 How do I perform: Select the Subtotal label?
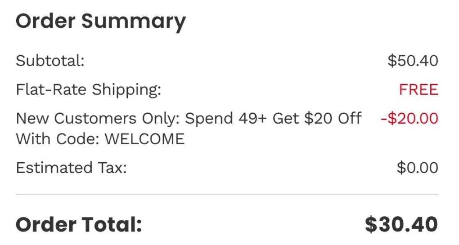[50, 61]
